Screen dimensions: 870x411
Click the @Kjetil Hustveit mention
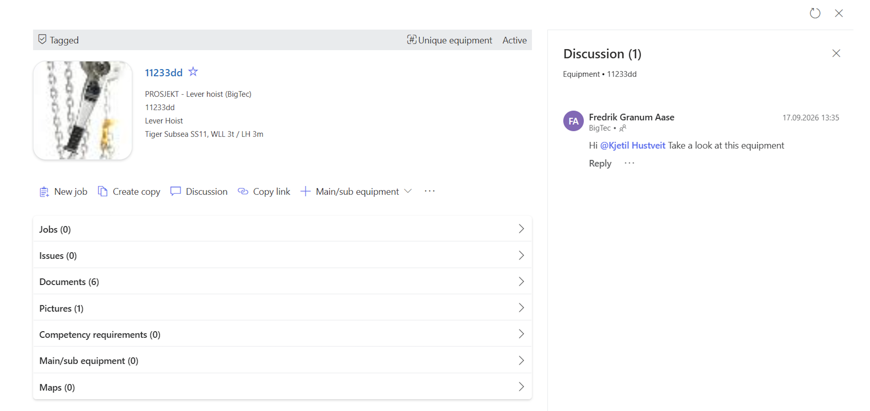pyautogui.click(x=633, y=145)
